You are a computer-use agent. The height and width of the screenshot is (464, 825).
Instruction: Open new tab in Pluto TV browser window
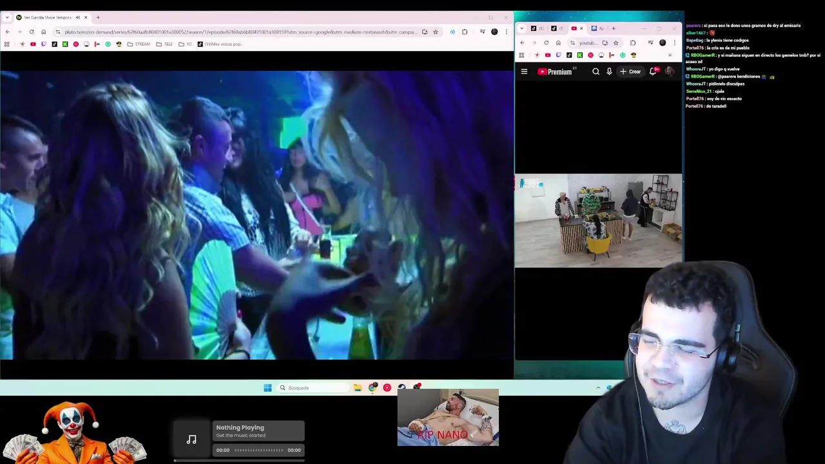click(98, 17)
